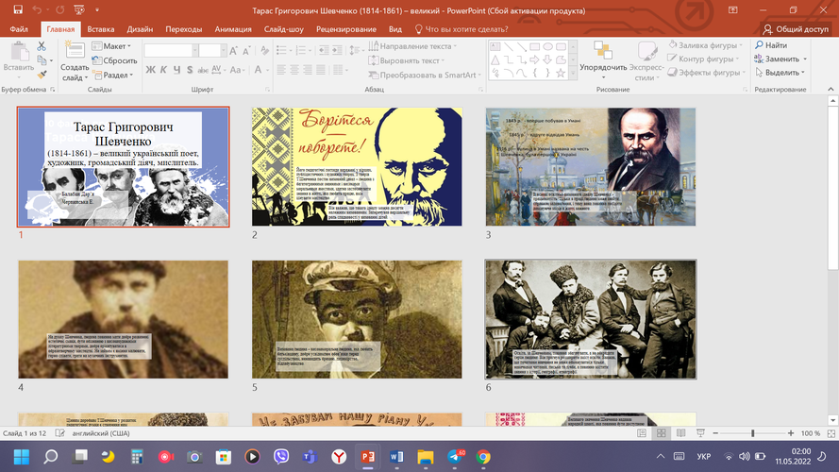Select slide 6 thumbnail with four men
The image size is (839, 472).
point(591,319)
